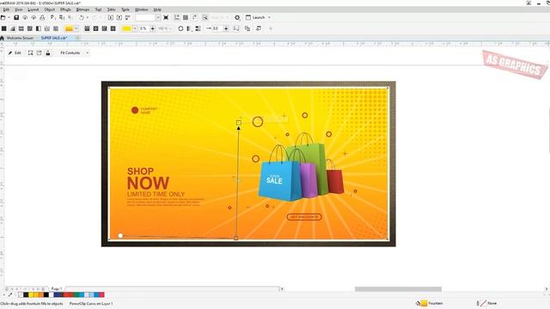Screen dimensions: 550x309
Task: Open the fill picker dropdown in property bar
Action: [76, 28]
